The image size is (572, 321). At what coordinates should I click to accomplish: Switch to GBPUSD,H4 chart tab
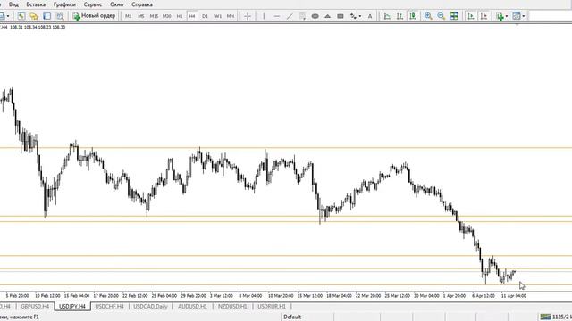click(35, 307)
